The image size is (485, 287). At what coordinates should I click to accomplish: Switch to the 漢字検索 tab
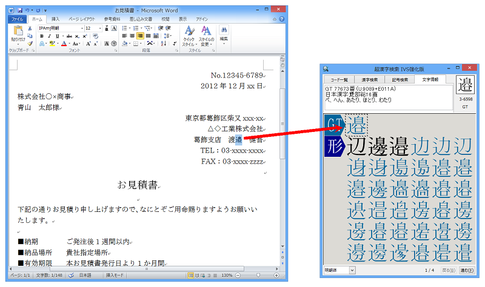[369, 79]
